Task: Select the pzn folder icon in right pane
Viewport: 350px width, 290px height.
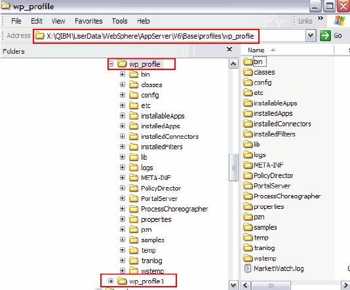Action: point(248,217)
